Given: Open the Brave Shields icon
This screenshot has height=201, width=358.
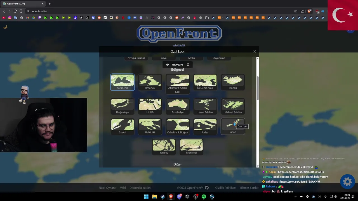Looking at the screenshot, I should pyautogui.click(x=309, y=11).
